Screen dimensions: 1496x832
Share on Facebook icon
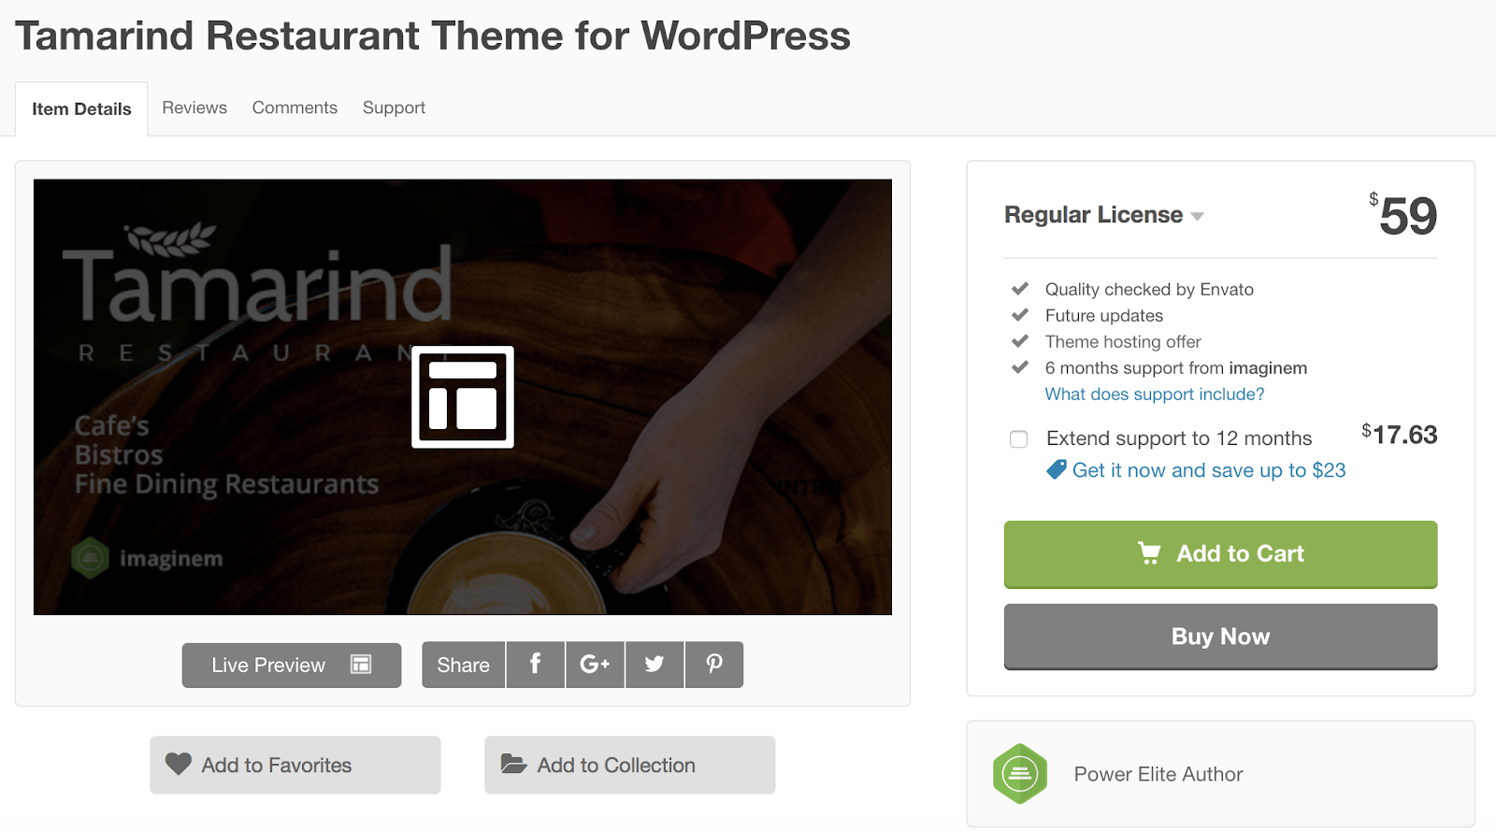(535, 665)
